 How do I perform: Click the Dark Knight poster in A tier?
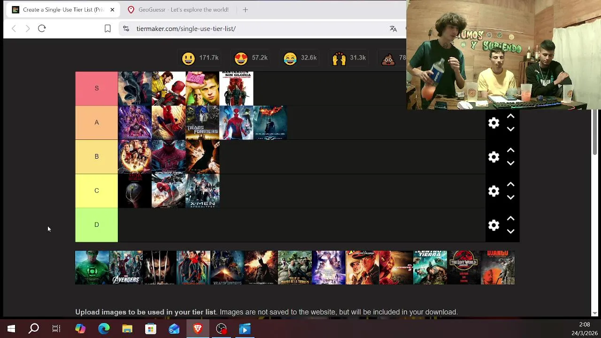270,123
